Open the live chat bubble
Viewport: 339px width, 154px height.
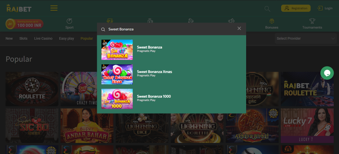327,73
